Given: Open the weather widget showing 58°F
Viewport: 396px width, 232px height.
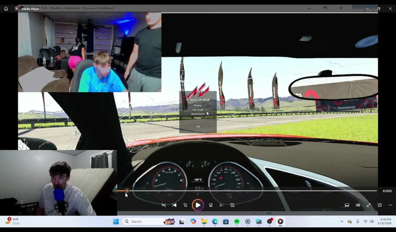Looking at the screenshot, I should (12, 221).
